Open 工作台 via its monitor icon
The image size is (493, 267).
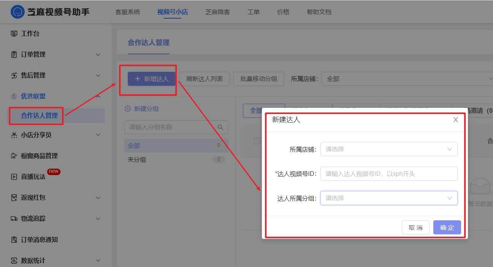(14, 34)
